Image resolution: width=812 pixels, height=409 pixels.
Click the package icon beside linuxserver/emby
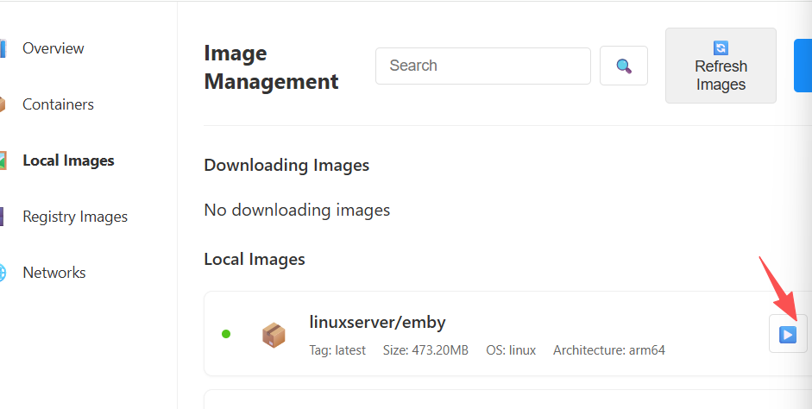[274, 334]
